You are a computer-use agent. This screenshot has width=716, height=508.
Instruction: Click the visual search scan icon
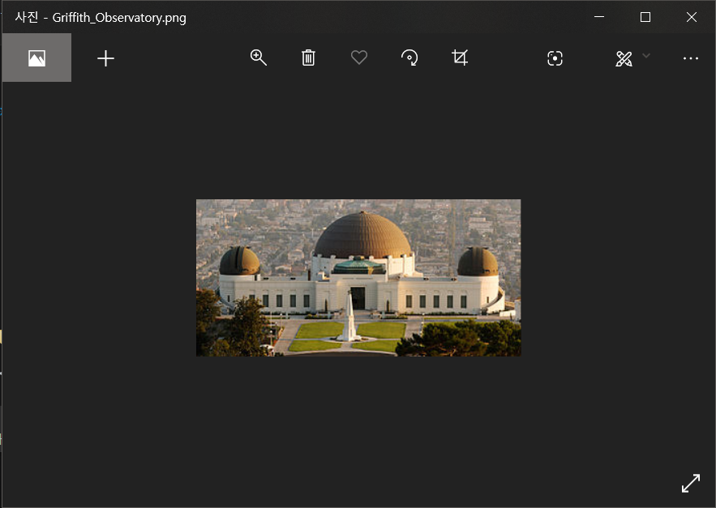pos(555,58)
